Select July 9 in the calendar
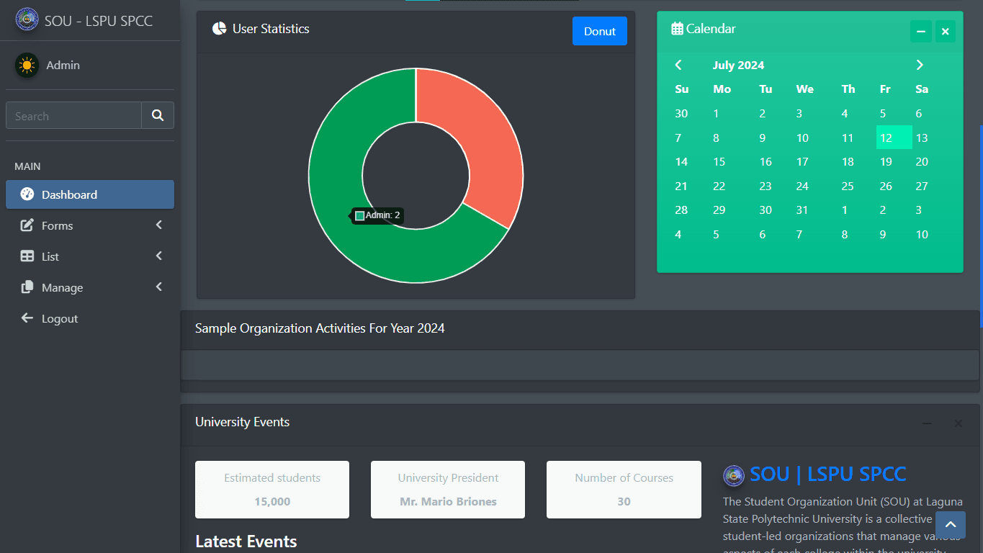This screenshot has width=983, height=553. pos(763,138)
